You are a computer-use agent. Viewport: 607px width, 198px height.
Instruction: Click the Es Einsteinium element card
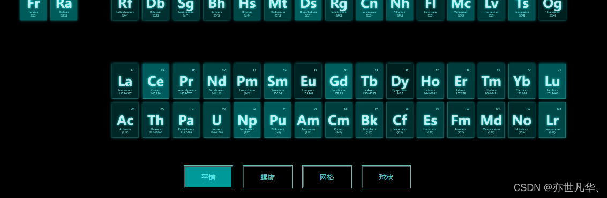coord(431,120)
